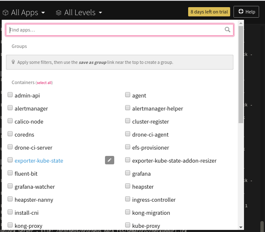This screenshot has width=265, height=232.
Task: Enable the grafana checkbox
Action: point(128,173)
